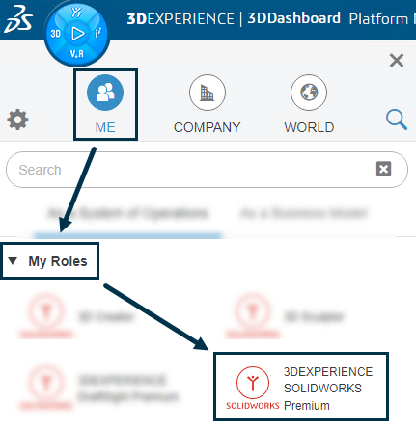Click the red SOLIDWORKS role icon
The height and width of the screenshot is (430, 416).
[253, 383]
